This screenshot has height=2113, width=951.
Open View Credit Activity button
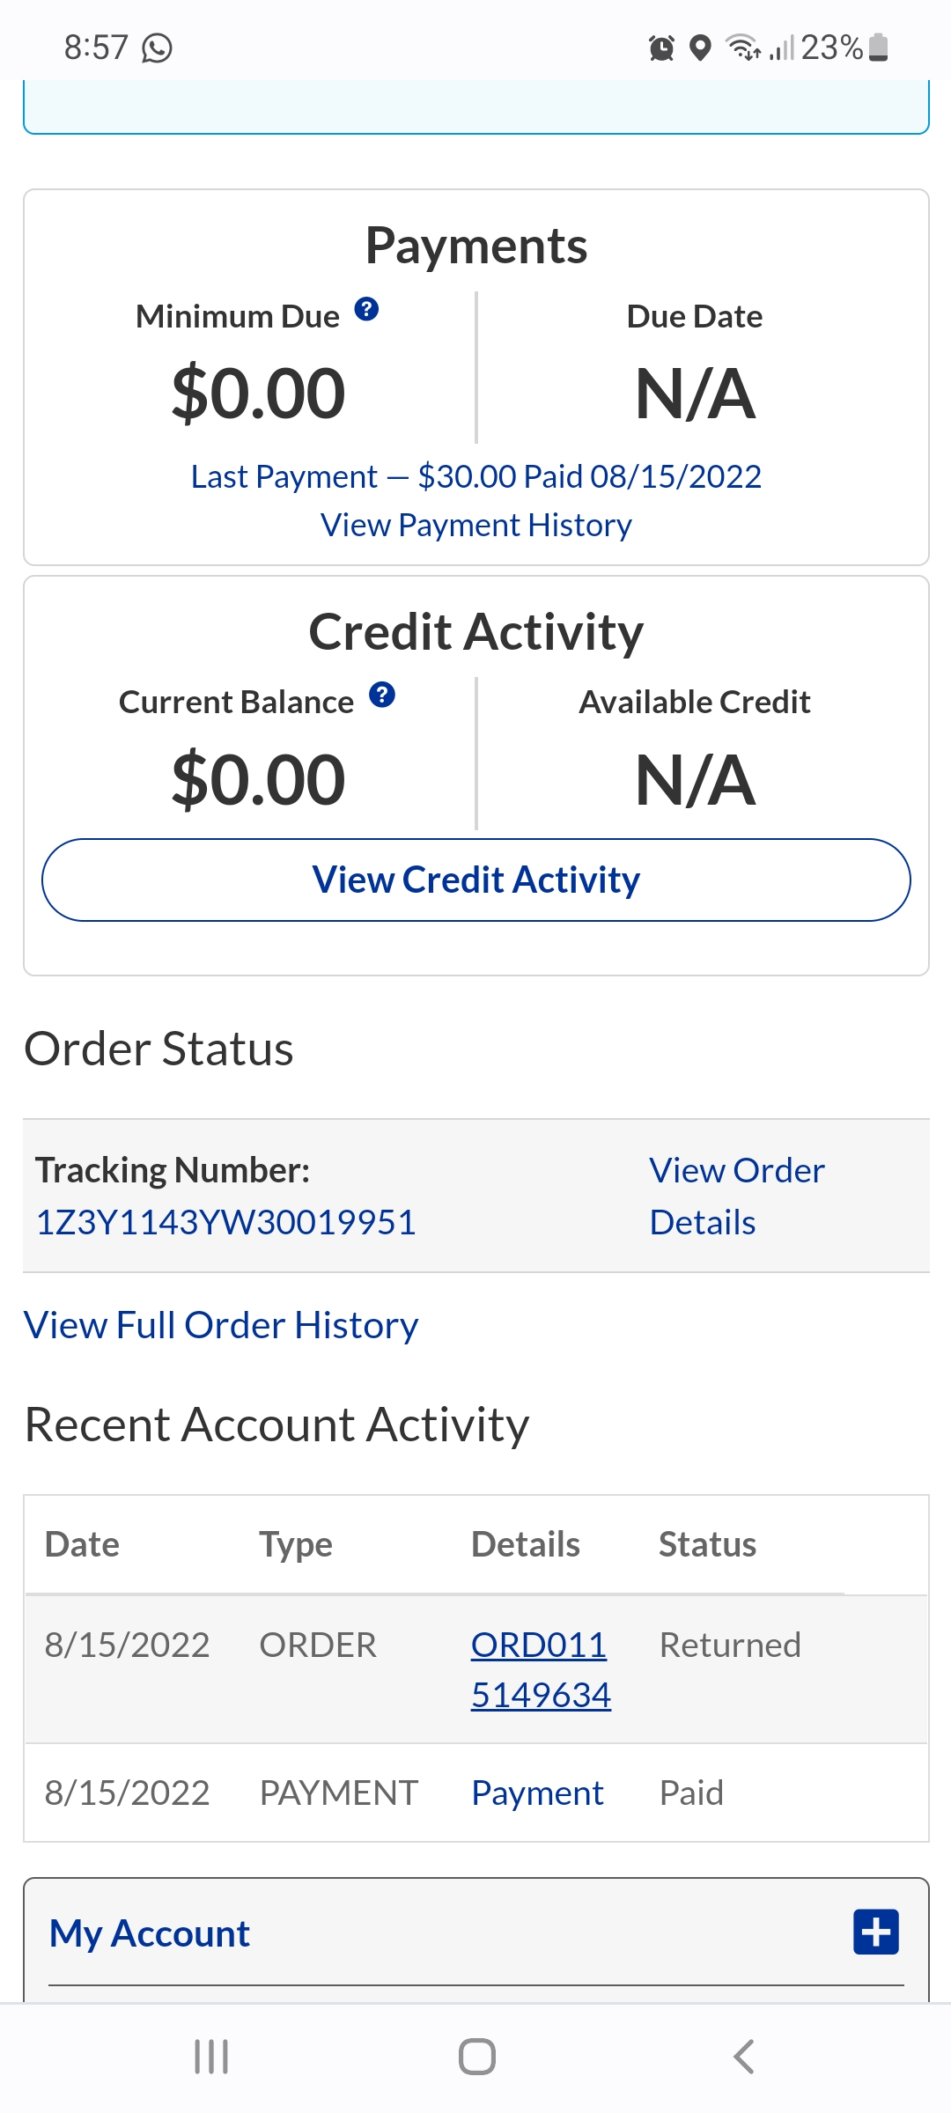(475, 880)
